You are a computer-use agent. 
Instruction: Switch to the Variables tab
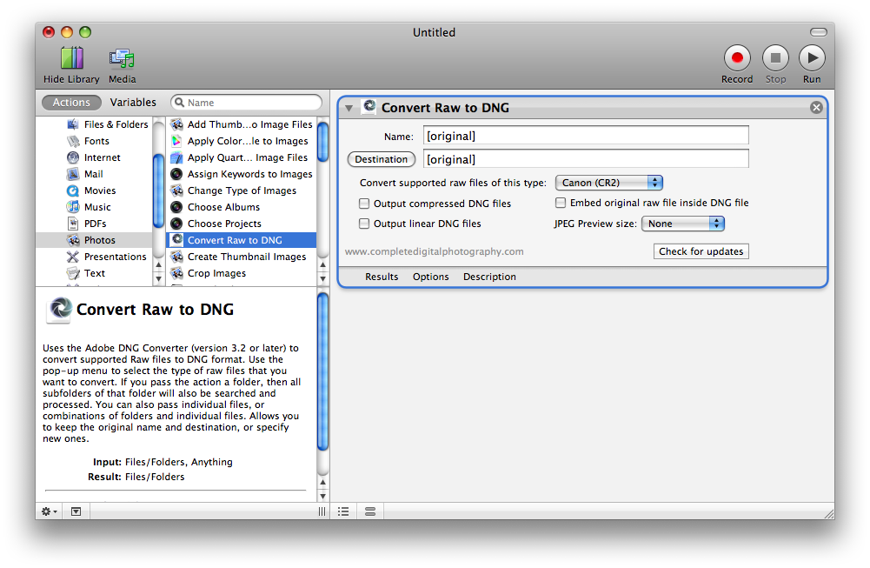tap(133, 103)
